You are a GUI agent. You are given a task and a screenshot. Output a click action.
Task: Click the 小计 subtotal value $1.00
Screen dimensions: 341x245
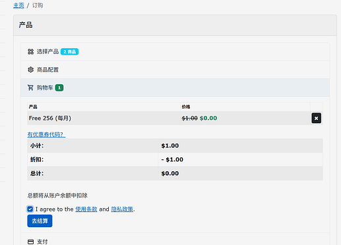170,146
